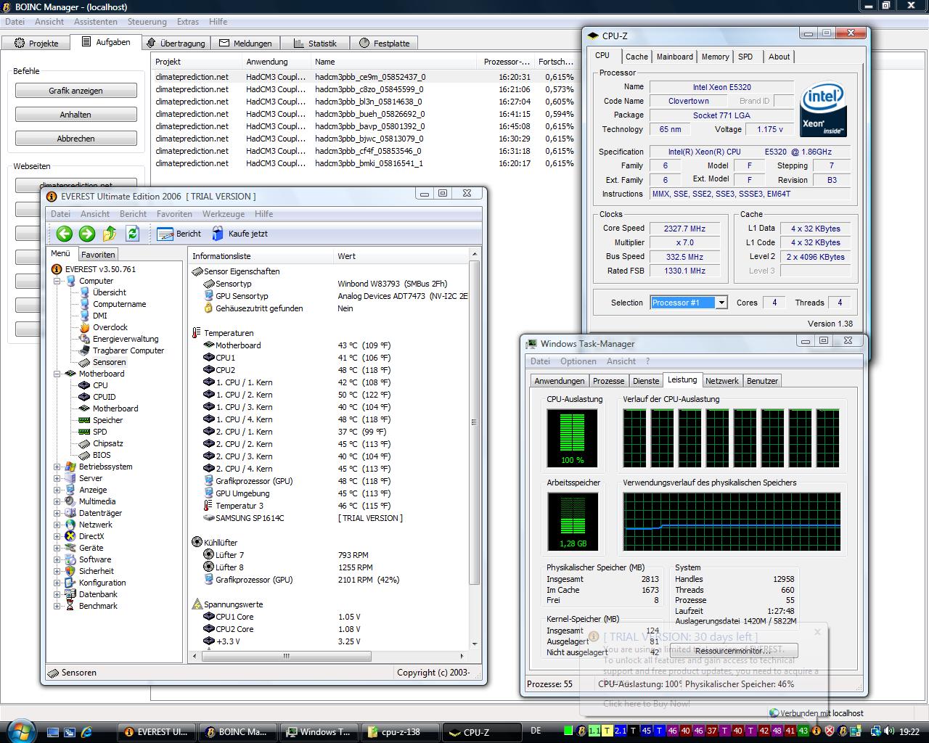Image resolution: width=929 pixels, height=743 pixels.
Task: Click the green back arrow in EVEREST toolbar
Action: pos(65,233)
